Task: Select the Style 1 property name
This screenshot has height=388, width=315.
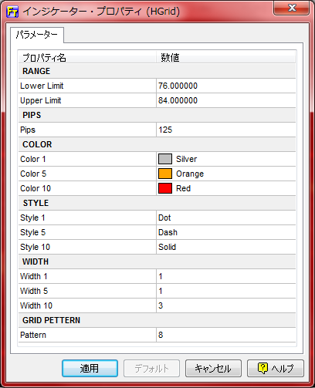Action: click(x=32, y=218)
